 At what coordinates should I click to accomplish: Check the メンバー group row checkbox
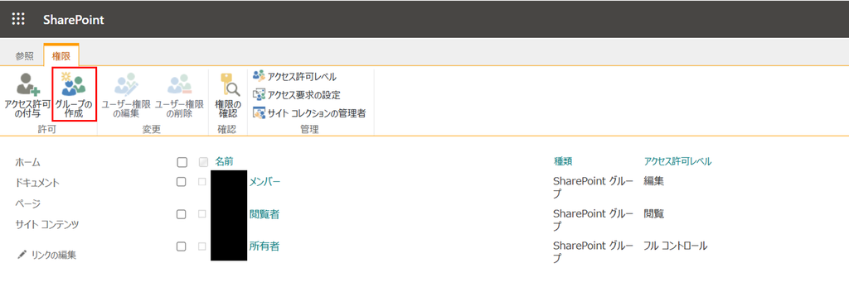click(x=182, y=183)
